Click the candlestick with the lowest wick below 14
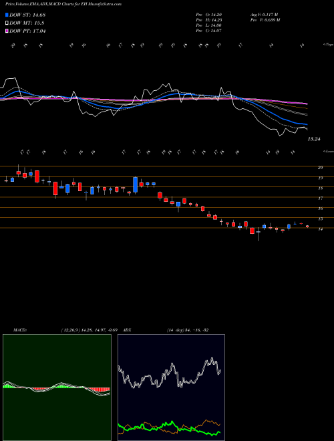The height and width of the screenshot is (441, 334). (x=258, y=234)
